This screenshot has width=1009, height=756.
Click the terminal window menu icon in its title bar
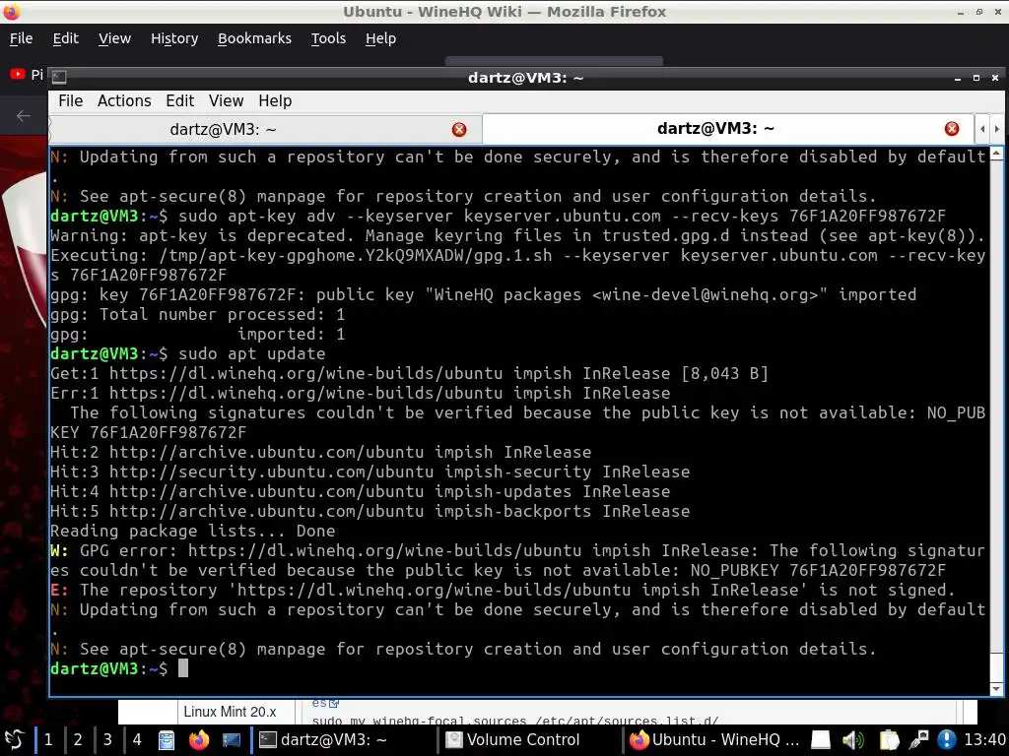(x=58, y=78)
